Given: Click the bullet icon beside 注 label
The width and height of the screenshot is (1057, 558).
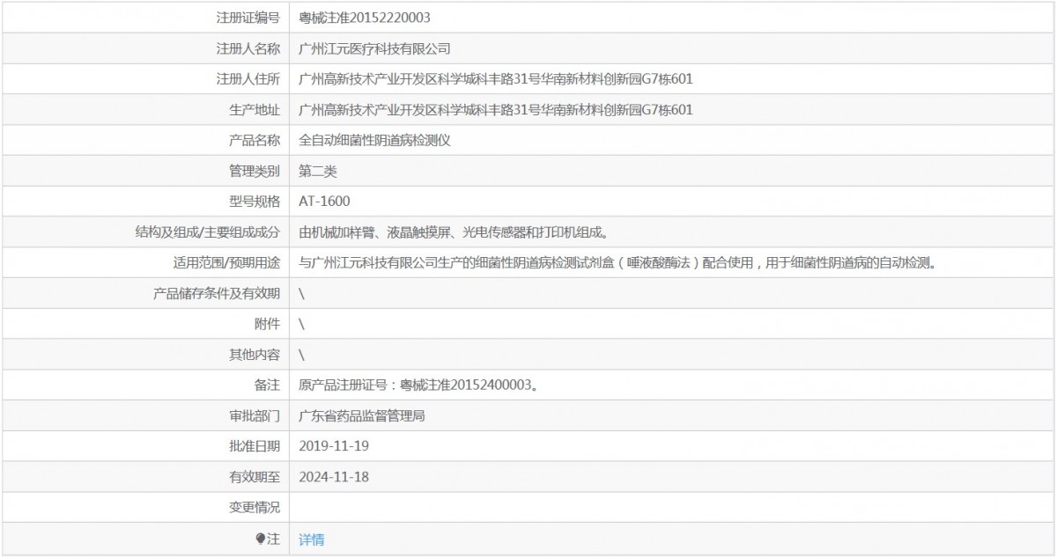Looking at the screenshot, I should point(261,540).
